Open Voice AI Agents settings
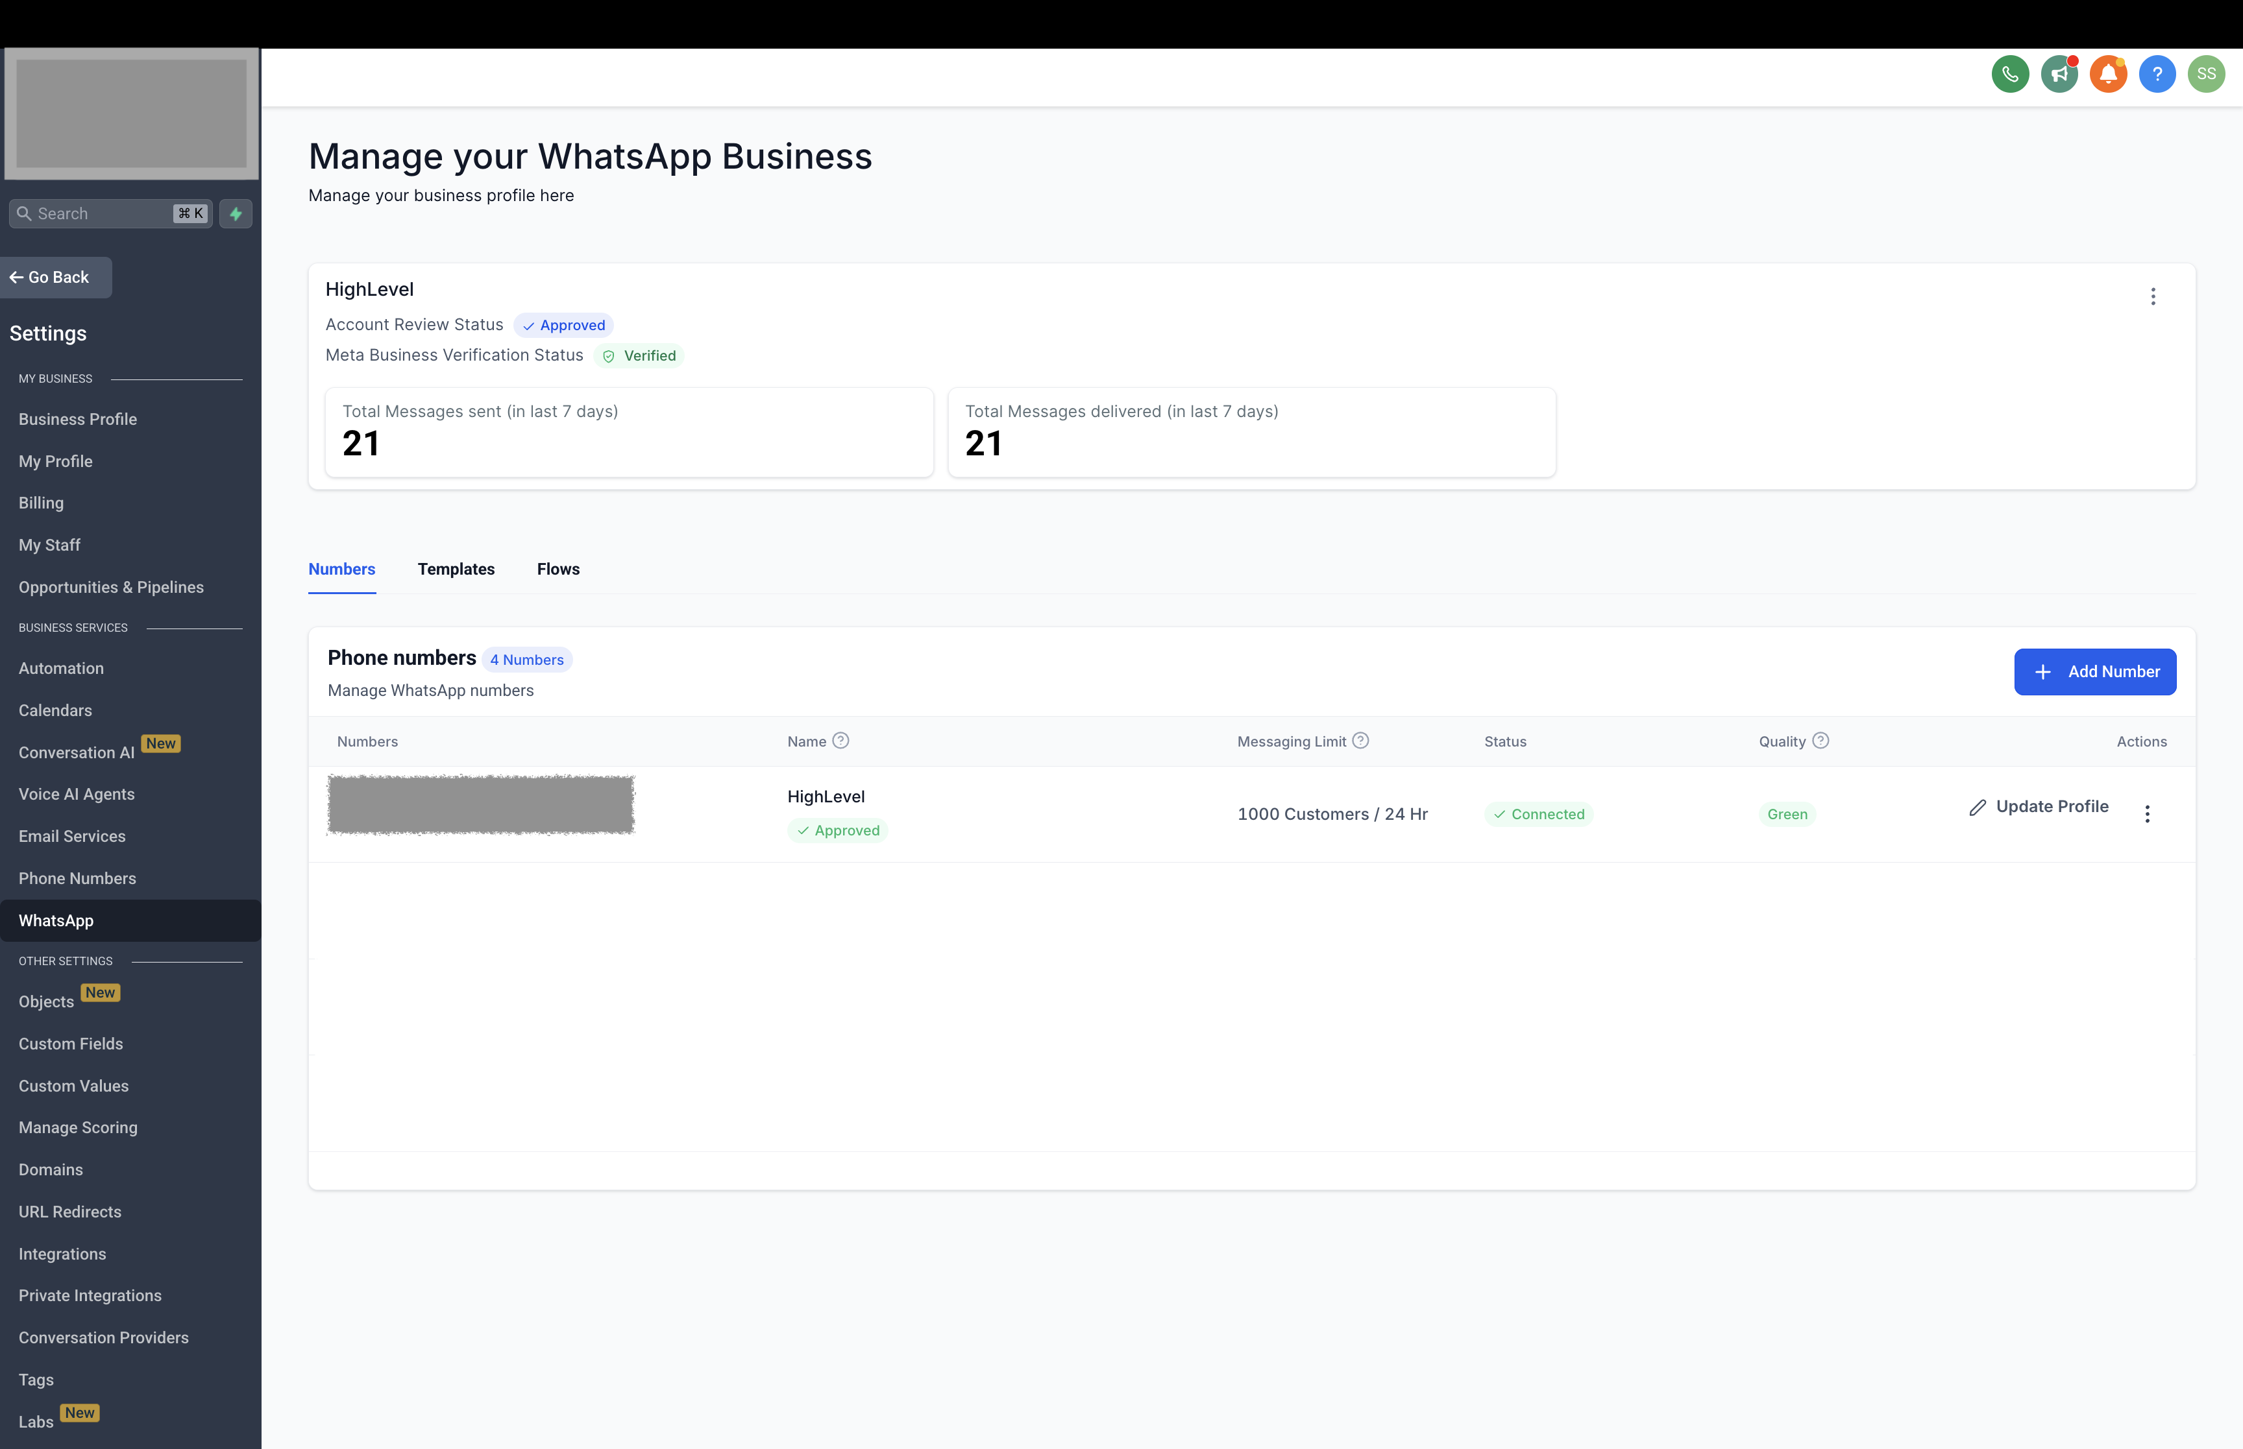 click(x=76, y=794)
